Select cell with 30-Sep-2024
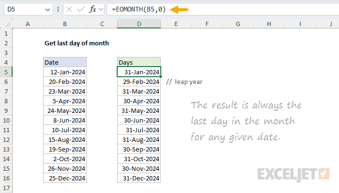The image size is (339, 193). pyautogui.click(x=139, y=149)
